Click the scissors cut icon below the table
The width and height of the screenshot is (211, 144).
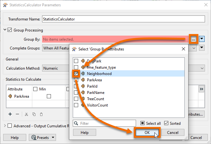(x=27, y=114)
